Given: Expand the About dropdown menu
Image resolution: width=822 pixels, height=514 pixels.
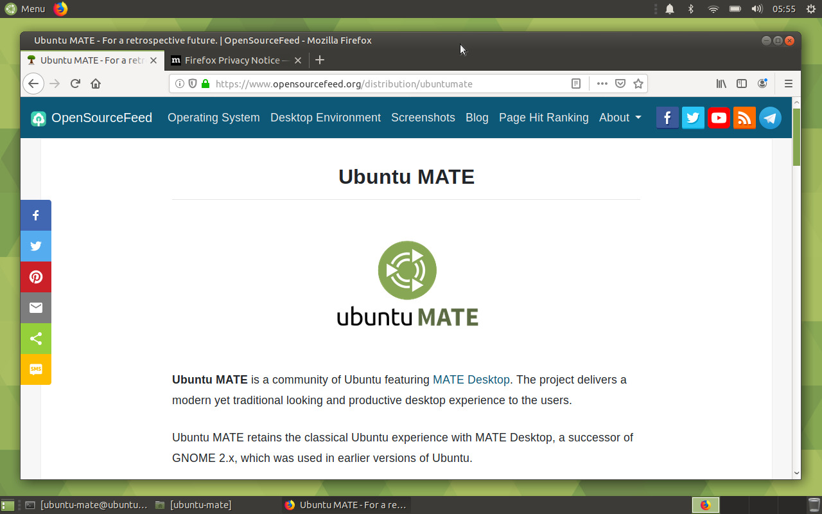Looking at the screenshot, I should click(620, 118).
